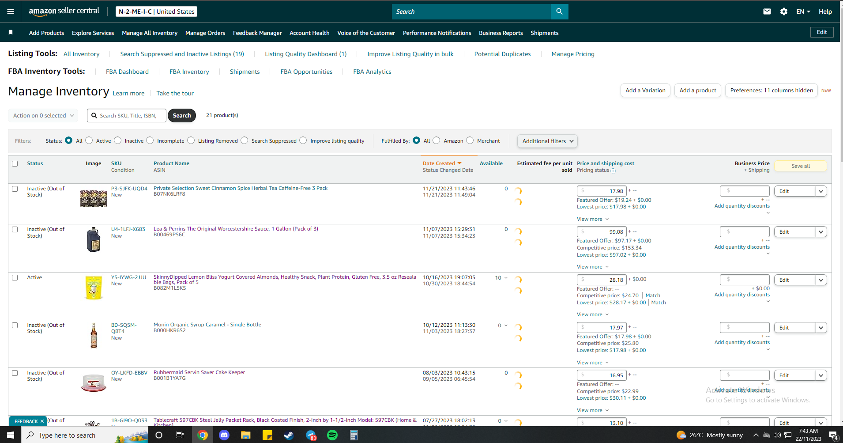This screenshot has height=443, width=843.
Task: Select Fulfilled By Amazon radio button
Action: (x=437, y=140)
